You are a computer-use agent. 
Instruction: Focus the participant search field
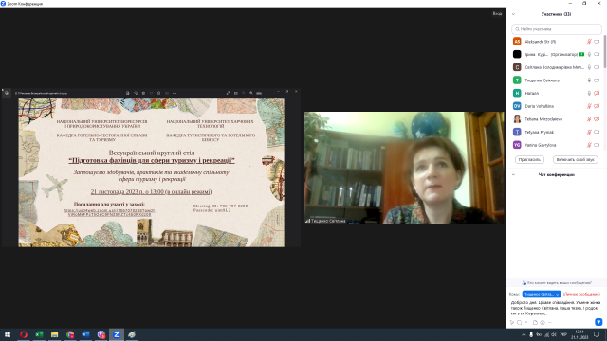[x=557, y=29]
